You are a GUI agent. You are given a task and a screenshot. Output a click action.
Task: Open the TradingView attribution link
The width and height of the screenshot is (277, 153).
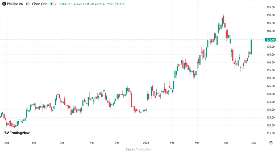(x=144, y=149)
